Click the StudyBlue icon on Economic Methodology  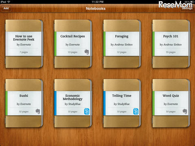click(87, 112)
